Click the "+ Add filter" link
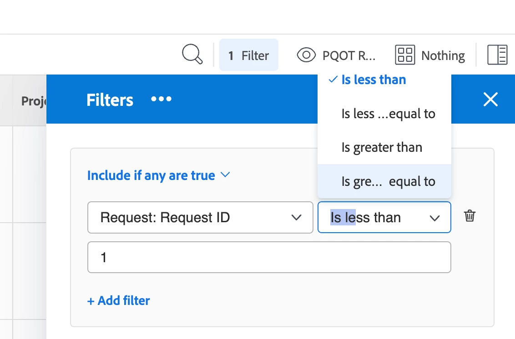Image resolution: width=515 pixels, height=339 pixels. (118, 300)
